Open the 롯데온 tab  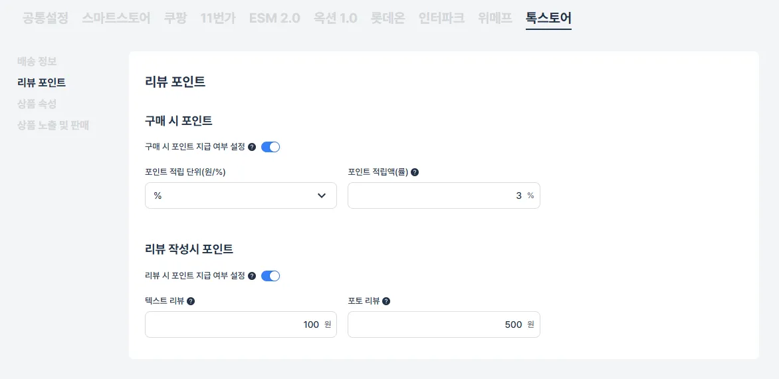pyautogui.click(x=388, y=19)
